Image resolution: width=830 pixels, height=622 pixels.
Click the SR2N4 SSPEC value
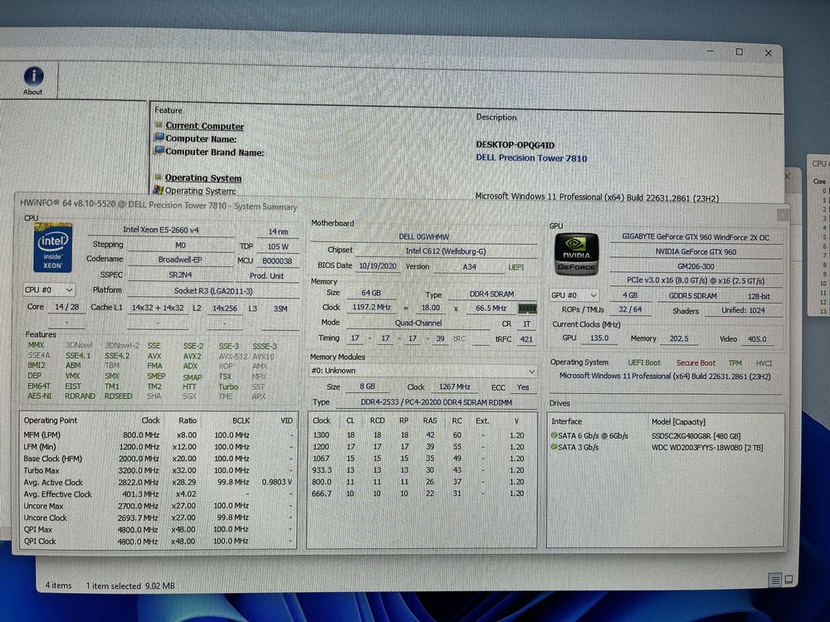pyautogui.click(x=180, y=275)
